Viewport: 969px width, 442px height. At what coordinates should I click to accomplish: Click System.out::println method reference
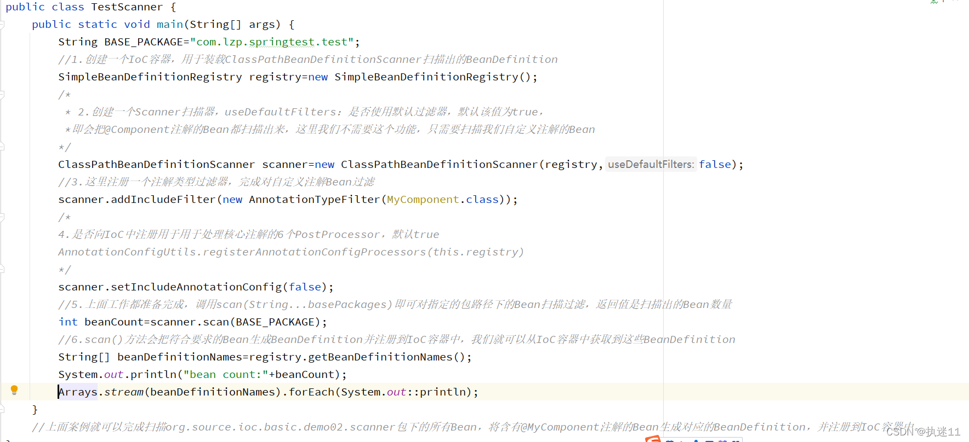403,392
